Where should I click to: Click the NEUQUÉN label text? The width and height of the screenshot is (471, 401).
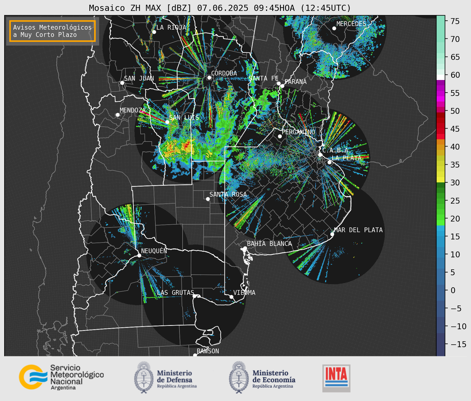pyautogui.click(x=154, y=251)
